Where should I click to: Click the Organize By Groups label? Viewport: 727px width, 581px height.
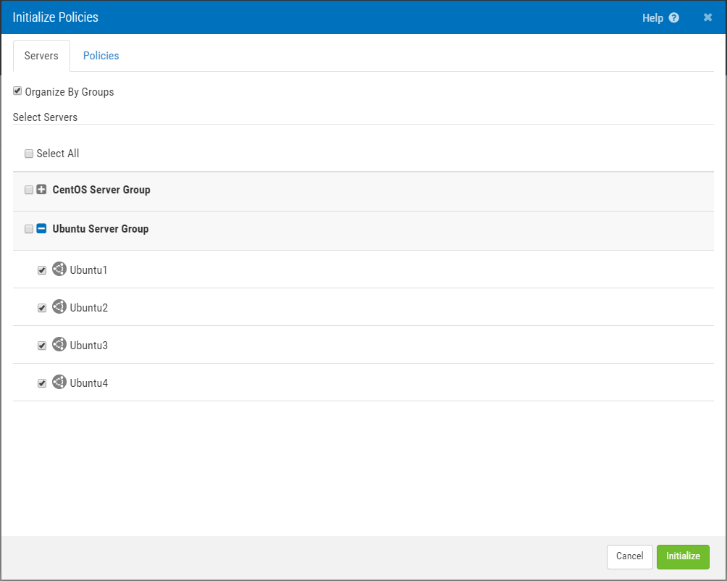pyautogui.click(x=70, y=92)
